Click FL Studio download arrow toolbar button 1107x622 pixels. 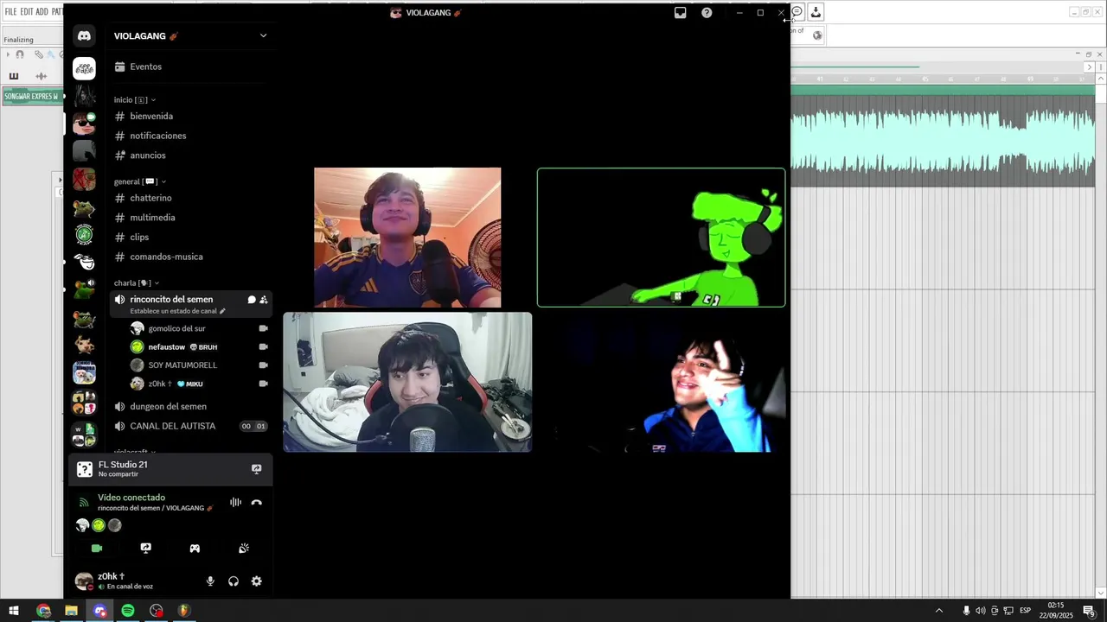click(x=816, y=12)
